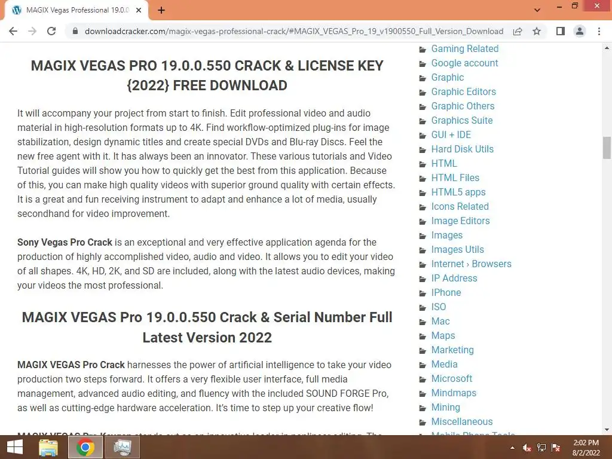Image resolution: width=612 pixels, height=459 pixels.
Task: Click page scrollbar thumb
Action: click(x=607, y=148)
